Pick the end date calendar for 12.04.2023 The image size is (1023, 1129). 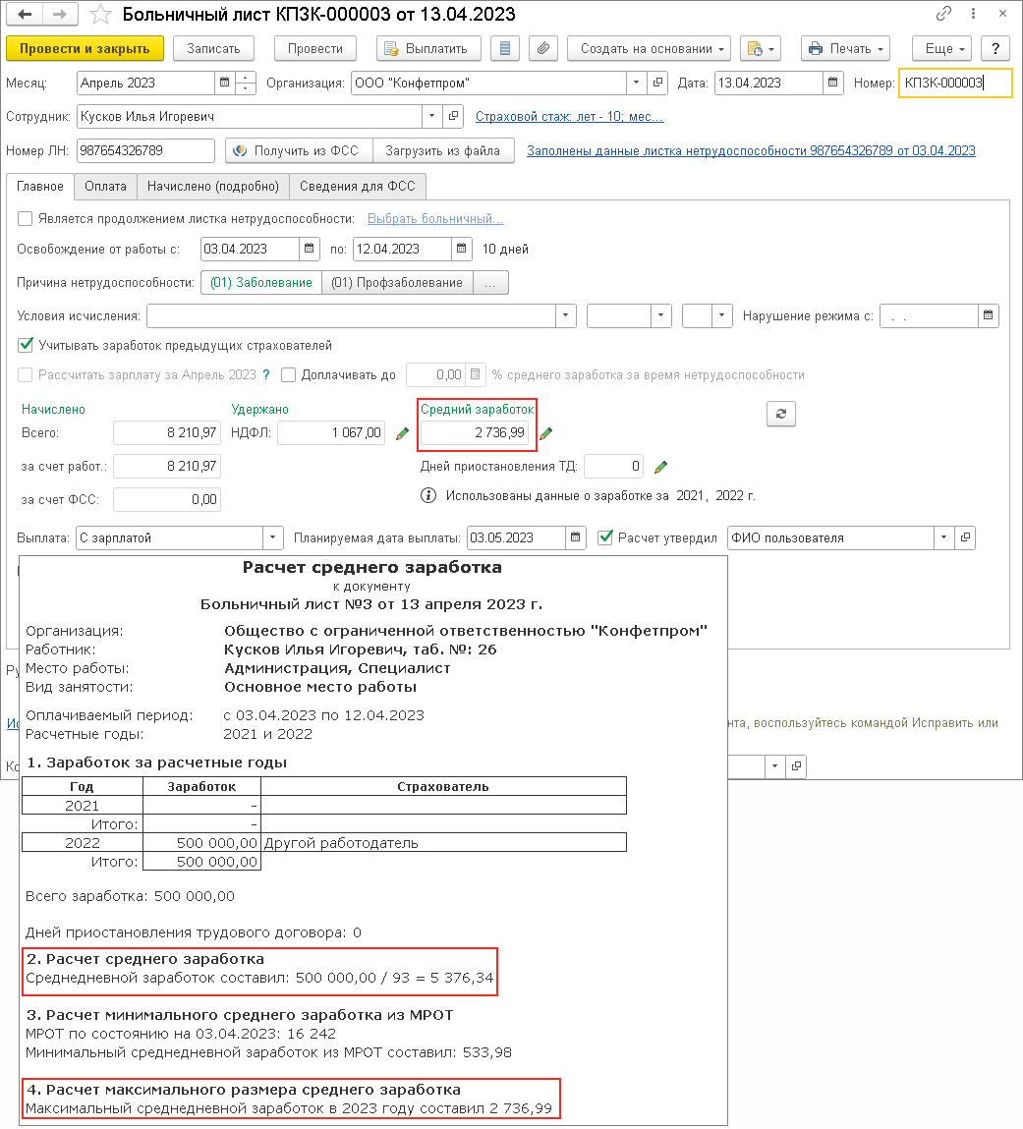coord(462,249)
